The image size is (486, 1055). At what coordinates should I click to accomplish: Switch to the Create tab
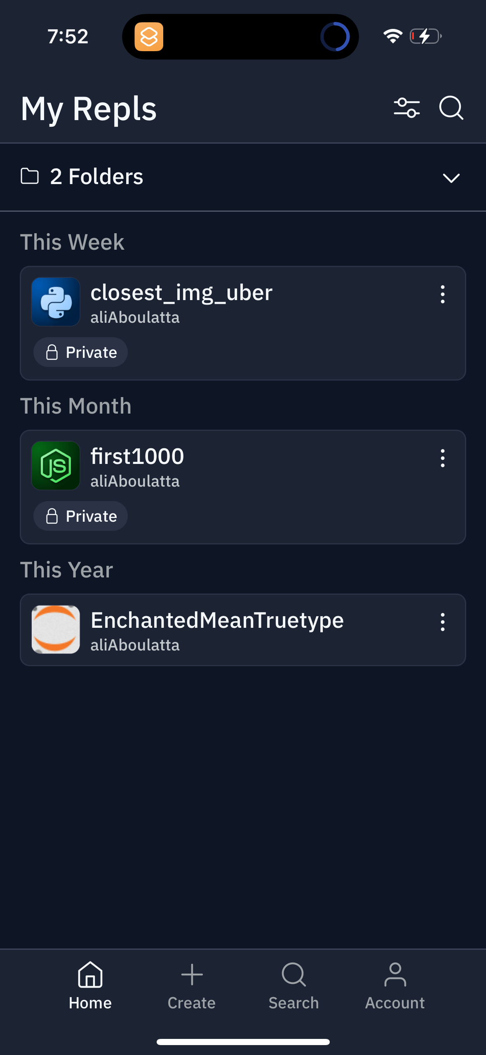[192, 986]
